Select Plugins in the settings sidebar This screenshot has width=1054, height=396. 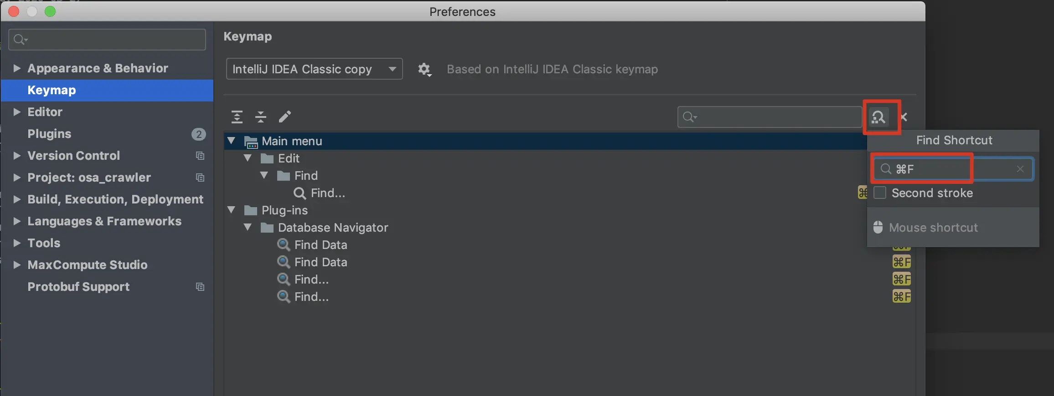coord(49,134)
